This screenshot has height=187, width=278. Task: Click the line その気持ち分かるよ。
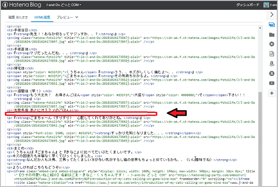click(92, 76)
